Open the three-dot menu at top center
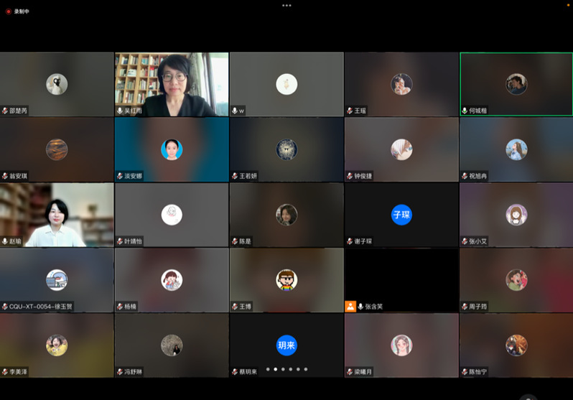The image size is (573, 400). pos(286,5)
